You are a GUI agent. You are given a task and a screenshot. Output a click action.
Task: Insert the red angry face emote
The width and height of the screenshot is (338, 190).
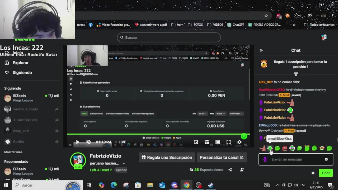click(x=285, y=148)
